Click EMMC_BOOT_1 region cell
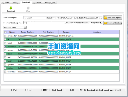 click(x=66, y=36)
